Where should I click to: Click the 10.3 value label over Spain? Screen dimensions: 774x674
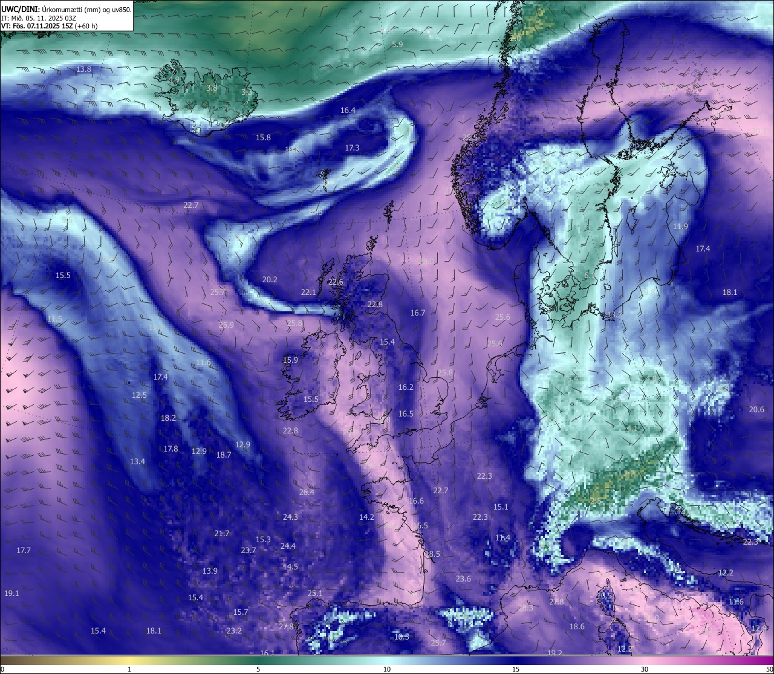click(402, 637)
